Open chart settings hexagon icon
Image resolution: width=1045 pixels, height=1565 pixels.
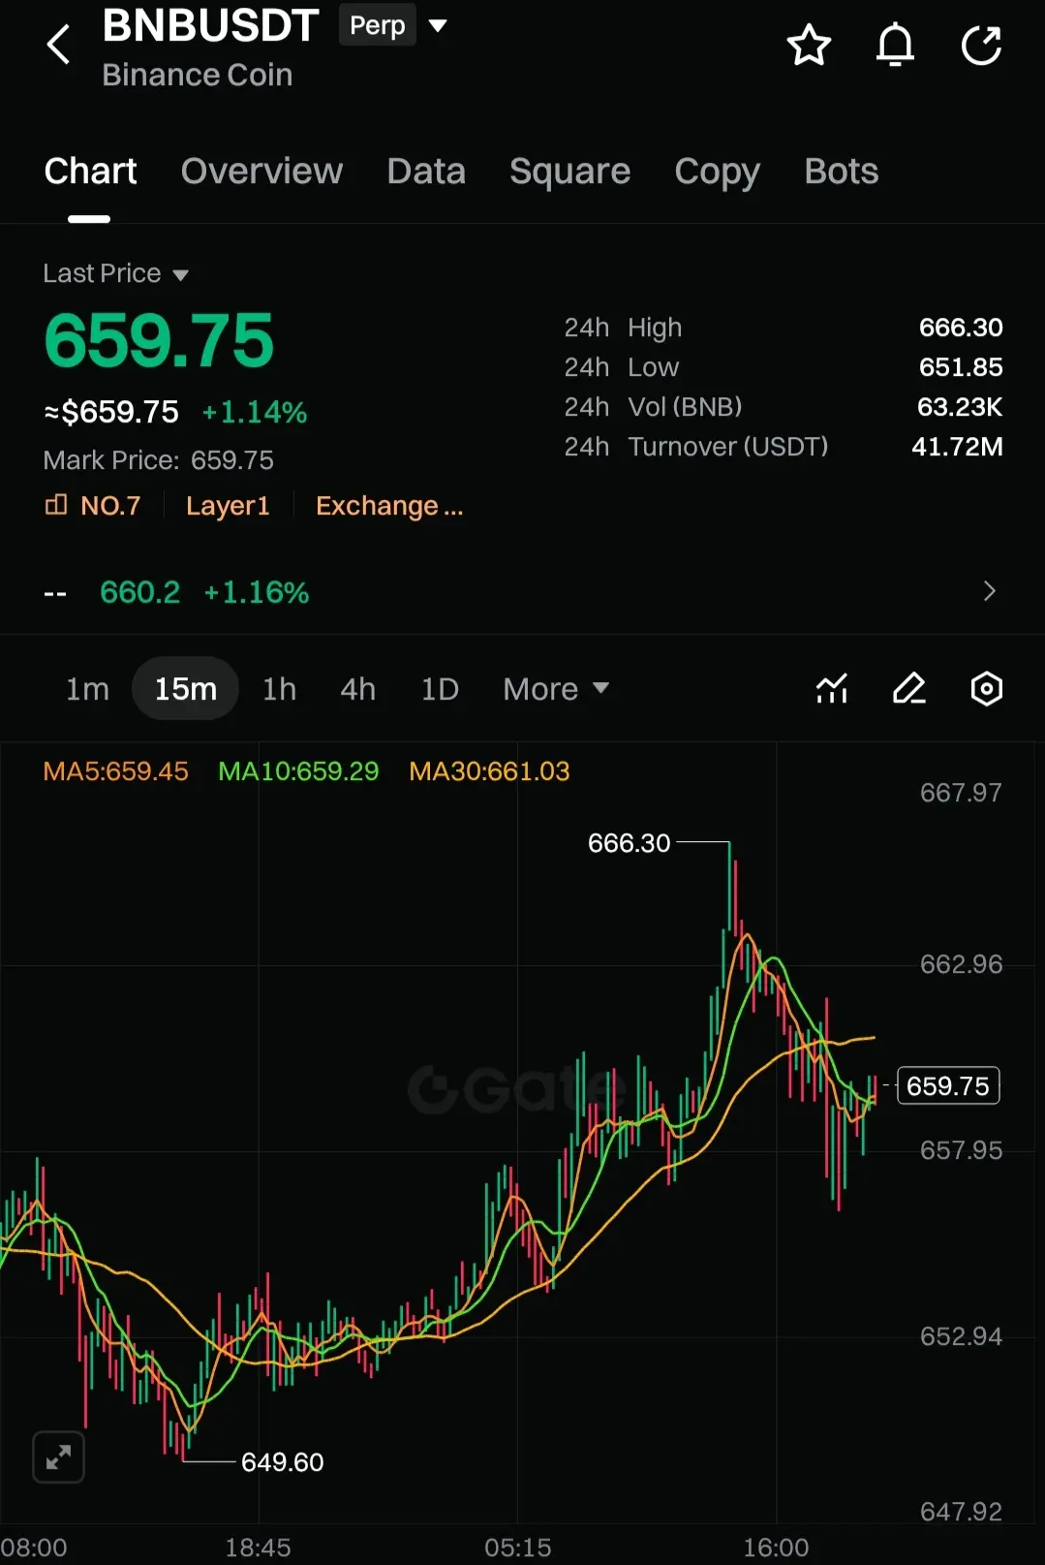tap(987, 689)
